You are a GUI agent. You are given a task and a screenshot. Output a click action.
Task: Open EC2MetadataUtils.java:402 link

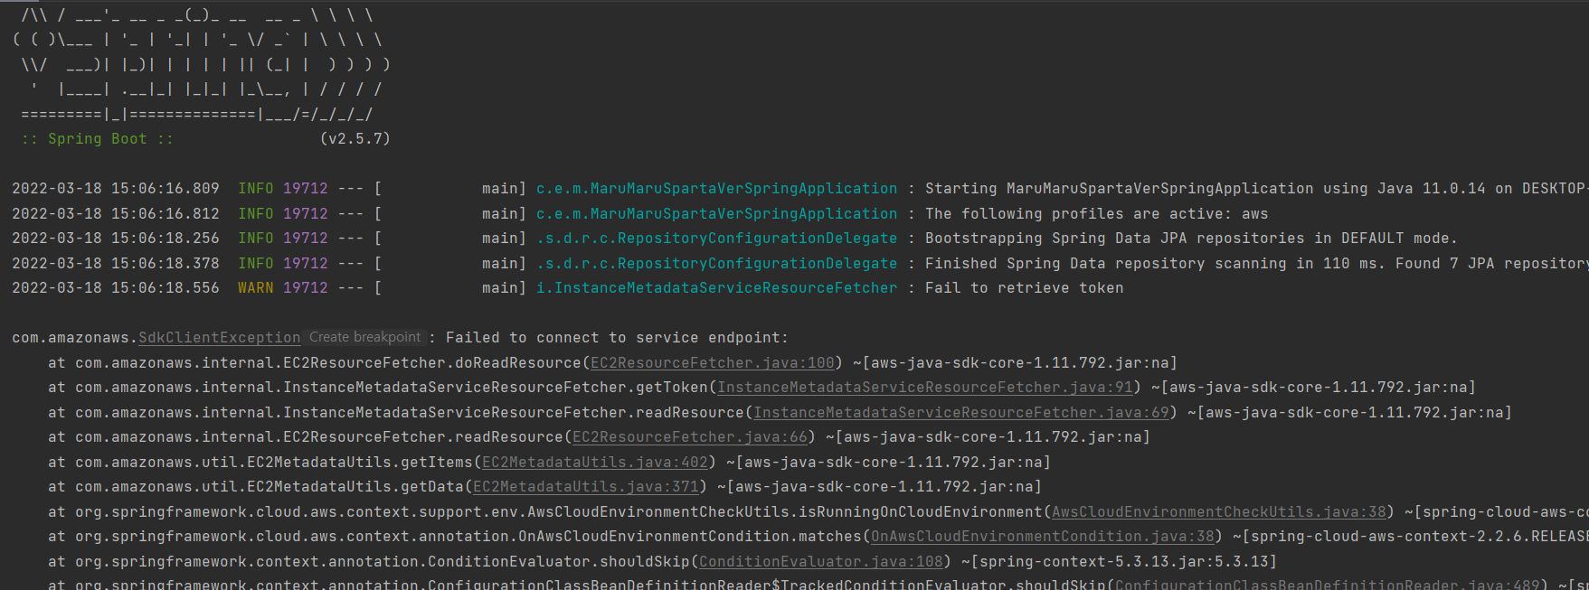pos(595,463)
